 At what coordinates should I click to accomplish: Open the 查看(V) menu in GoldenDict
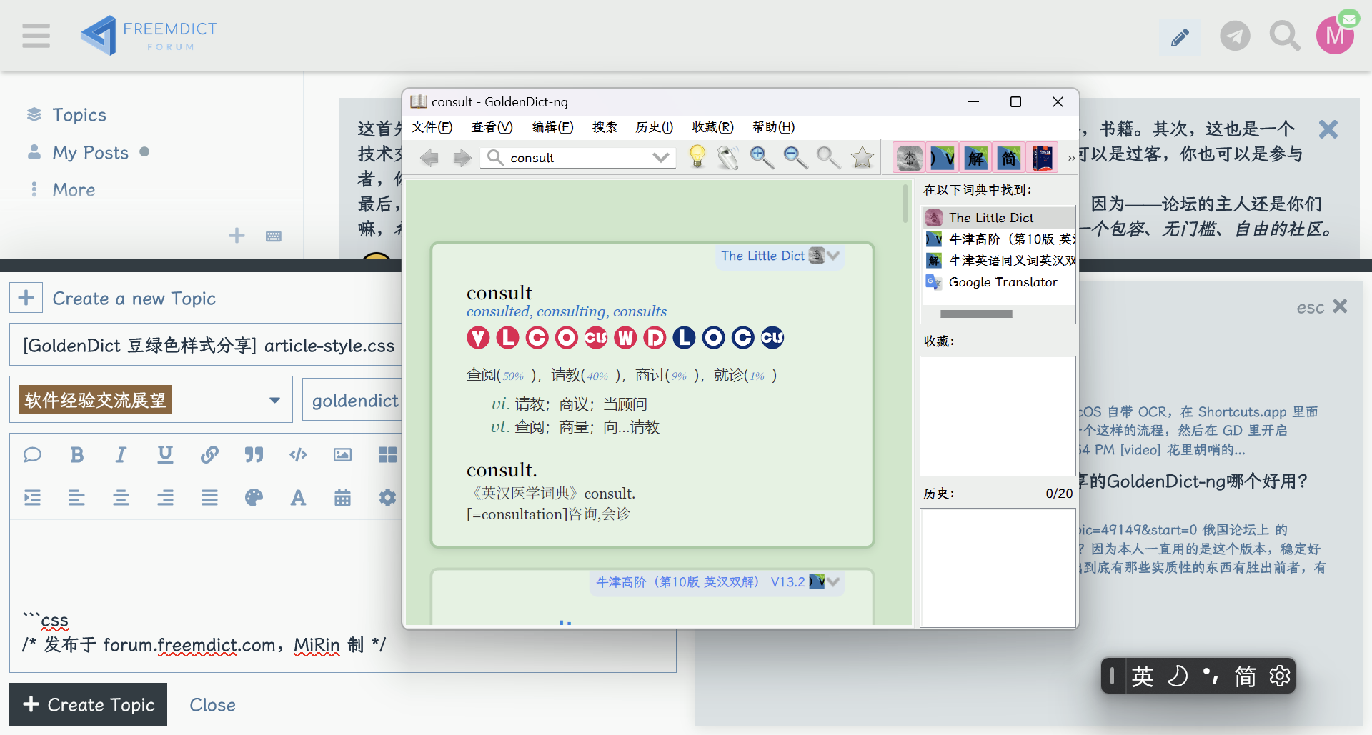pos(492,127)
